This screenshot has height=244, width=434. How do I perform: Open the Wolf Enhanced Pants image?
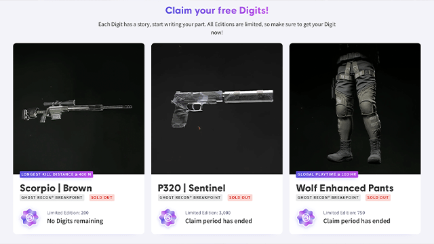[355, 108]
